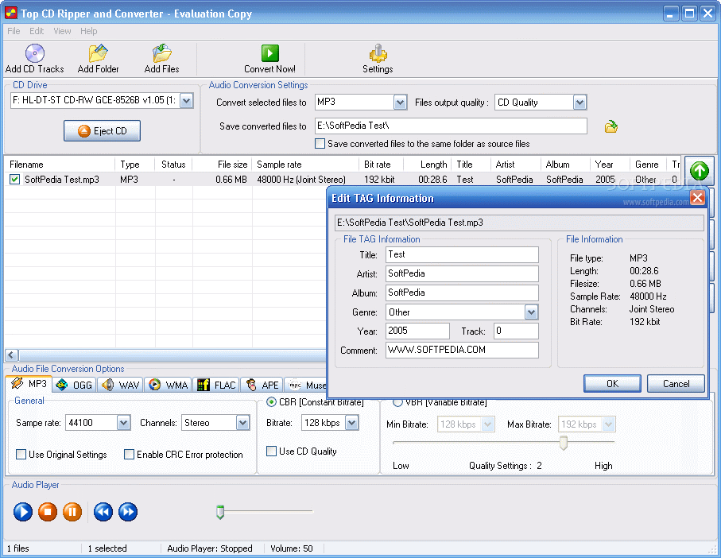721x558 pixels.
Task: Browse output folder with the folder icon
Action: click(x=611, y=126)
